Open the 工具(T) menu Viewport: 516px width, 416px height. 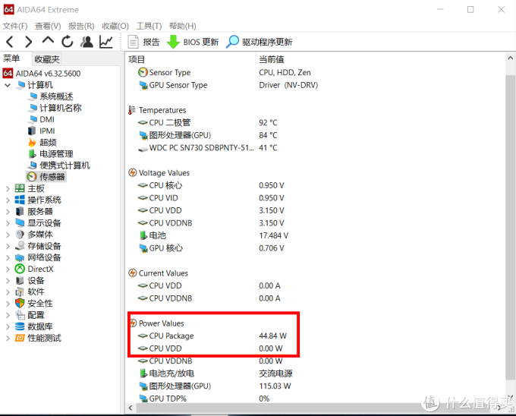coord(148,26)
